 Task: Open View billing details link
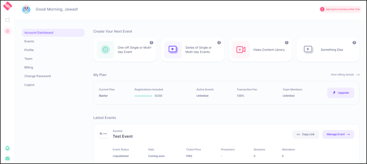345,75
